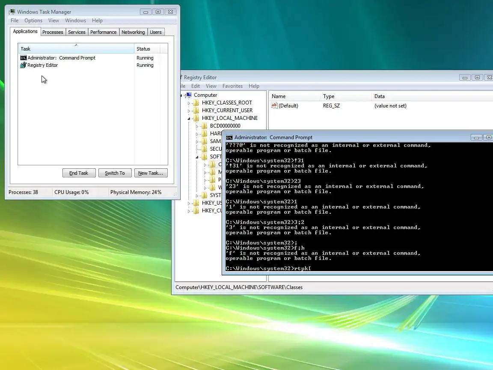Switch to the Networking tab
This screenshot has width=493, height=370.
(134, 32)
